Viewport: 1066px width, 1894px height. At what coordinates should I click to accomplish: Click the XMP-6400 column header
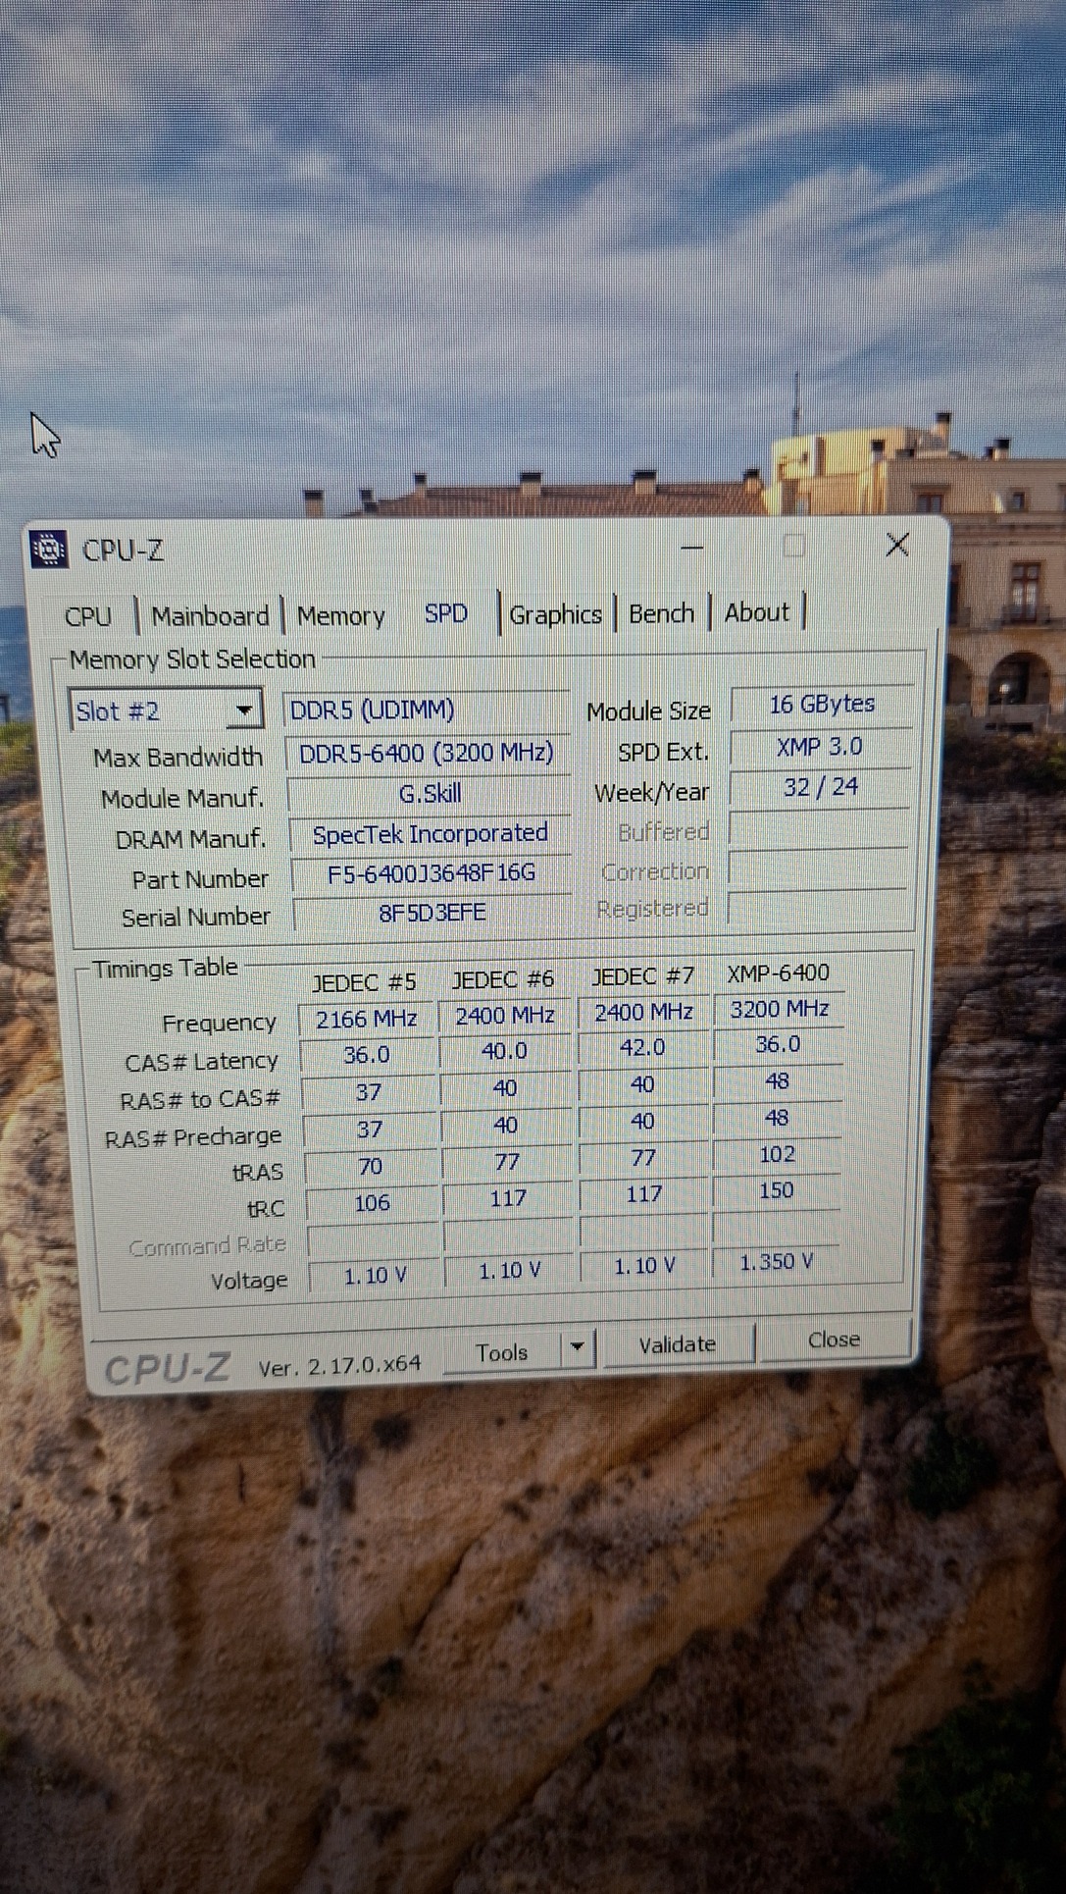point(778,973)
